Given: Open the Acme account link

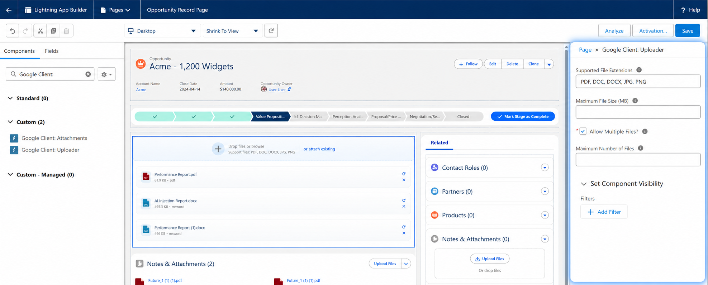Looking at the screenshot, I should (x=141, y=90).
